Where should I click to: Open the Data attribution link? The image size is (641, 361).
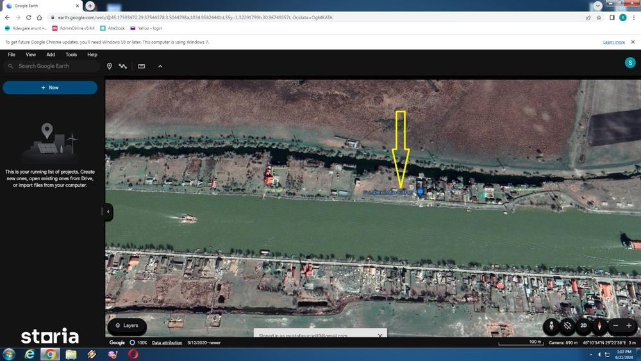(167, 342)
